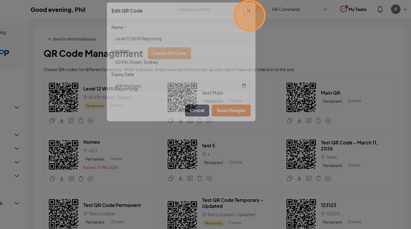The height and width of the screenshot is (229, 411).
Task: Download the Homex QR code
Action: [x=62, y=179]
